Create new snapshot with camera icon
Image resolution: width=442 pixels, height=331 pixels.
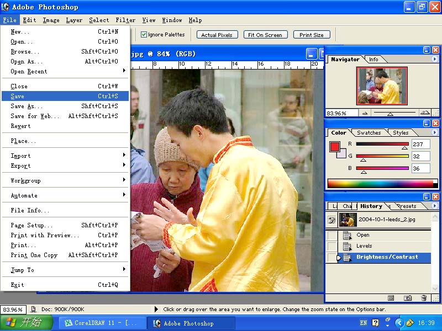[x=408, y=298]
